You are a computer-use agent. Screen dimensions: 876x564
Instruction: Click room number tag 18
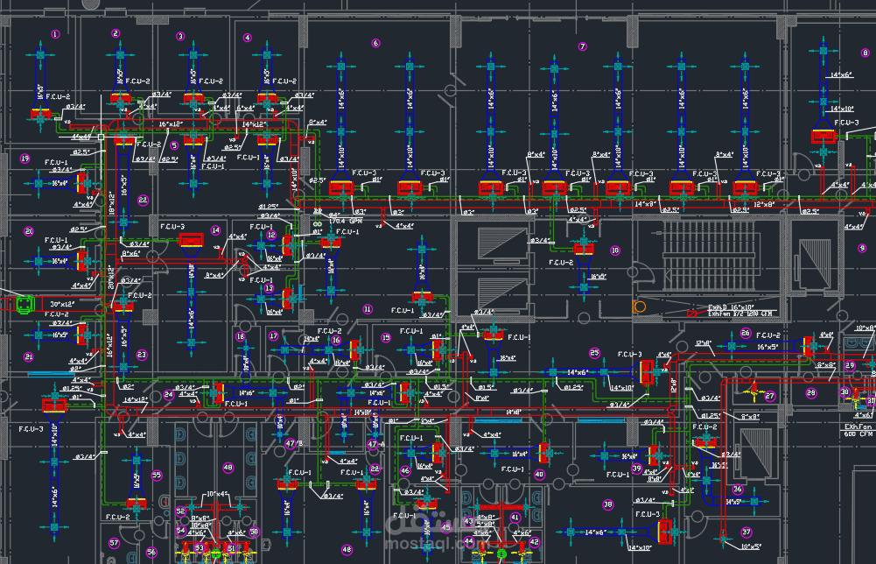click(x=241, y=336)
